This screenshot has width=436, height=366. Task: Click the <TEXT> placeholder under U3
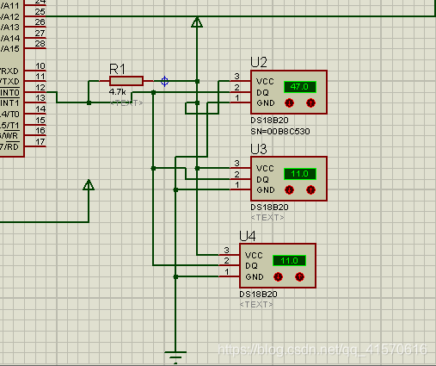[x=267, y=218]
